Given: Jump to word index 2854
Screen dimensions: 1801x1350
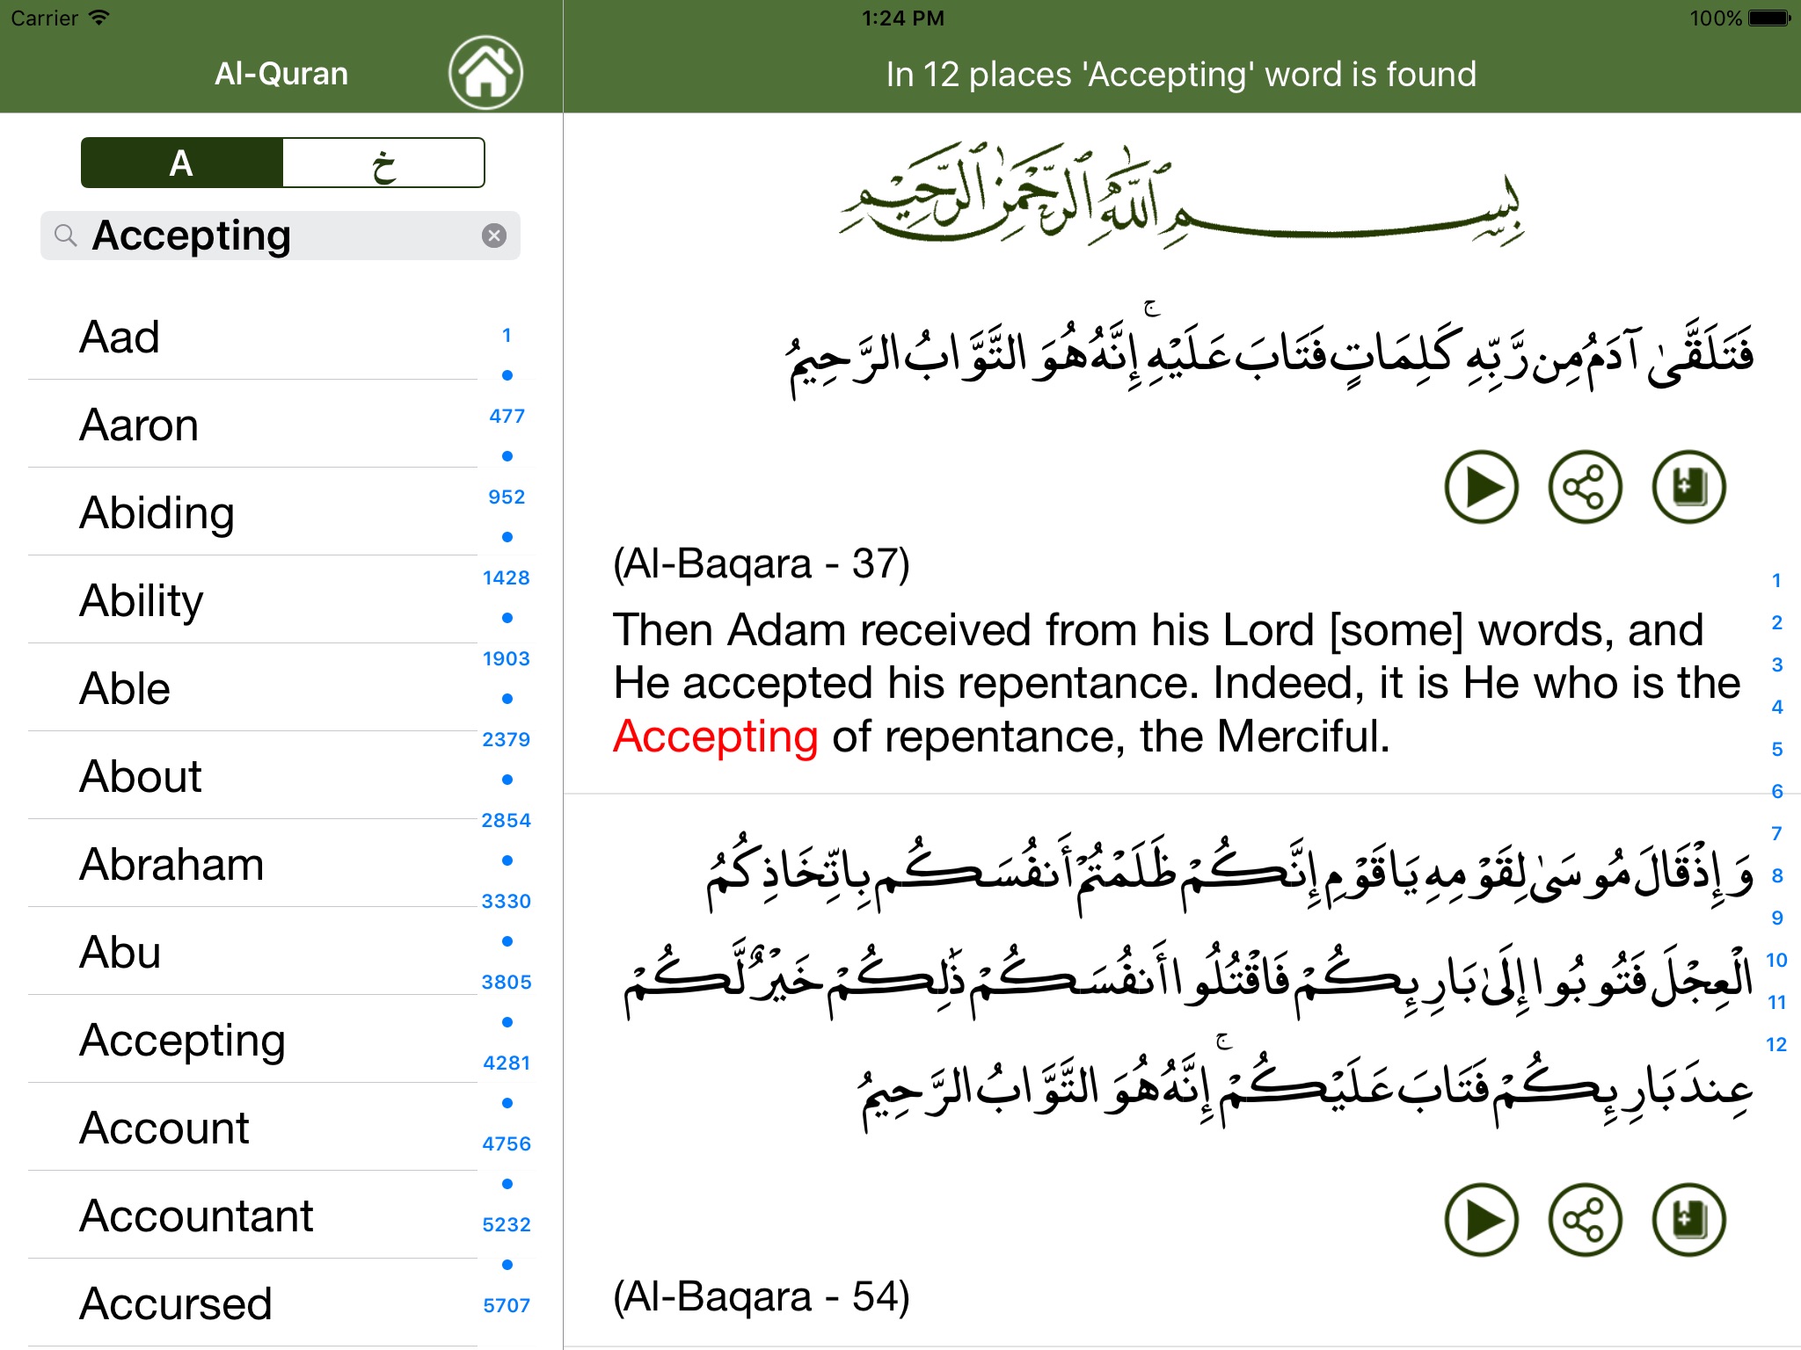Looking at the screenshot, I should [x=507, y=821].
